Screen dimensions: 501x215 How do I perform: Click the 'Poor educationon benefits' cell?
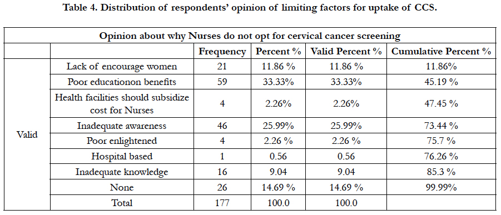122,82
